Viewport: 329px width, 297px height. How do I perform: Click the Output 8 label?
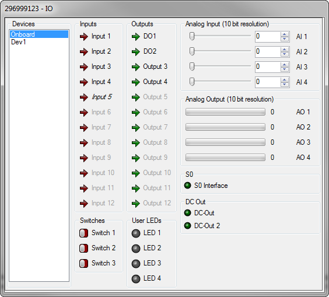coord(155,142)
